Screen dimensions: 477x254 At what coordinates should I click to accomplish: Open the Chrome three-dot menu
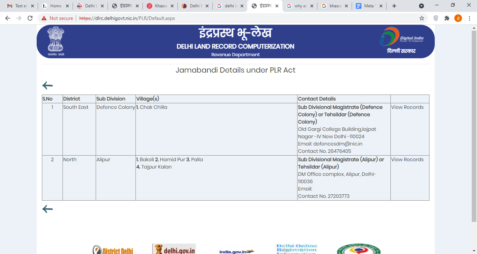[x=469, y=18]
